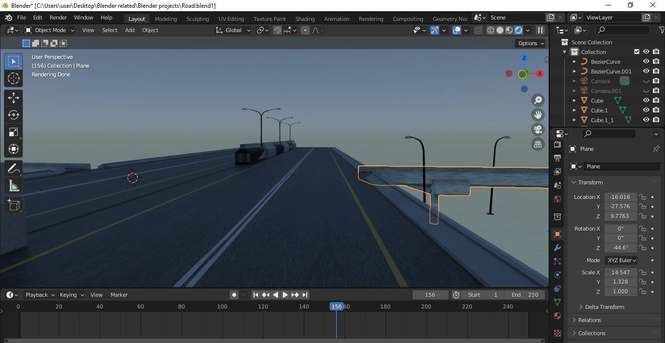The width and height of the screenshot is (665, 343).
Task: Open the Material properties sphere tab
Action: [x=557, y=316]
